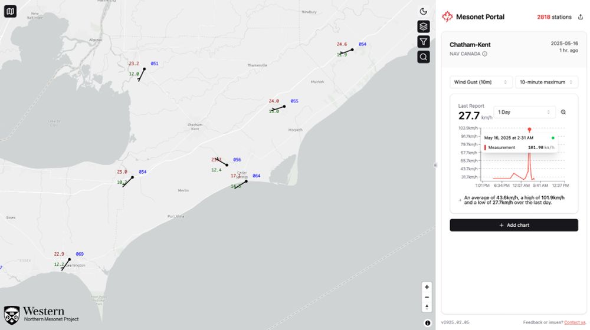Image resolution: width=590 pixels, height=330 pixels.
Task: Select station marker with 25.0 temperature
Action: click(x=132, y=177)
